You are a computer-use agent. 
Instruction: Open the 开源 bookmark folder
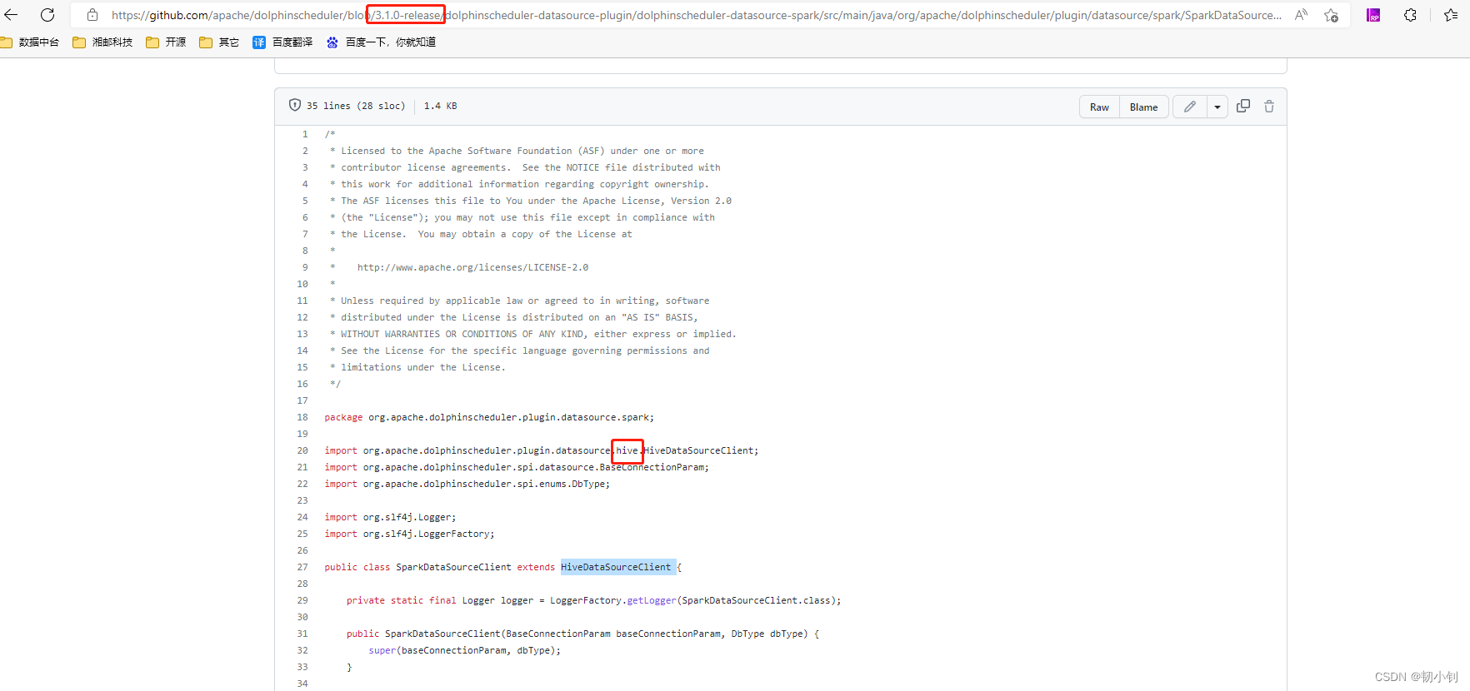pos(166,42)
